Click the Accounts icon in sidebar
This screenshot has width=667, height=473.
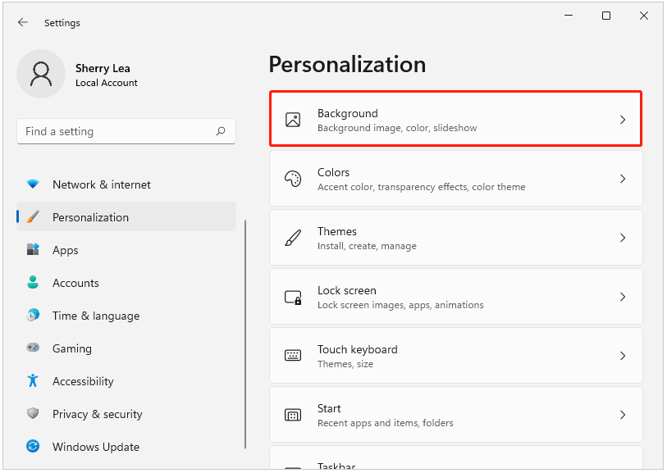(34, 283)
